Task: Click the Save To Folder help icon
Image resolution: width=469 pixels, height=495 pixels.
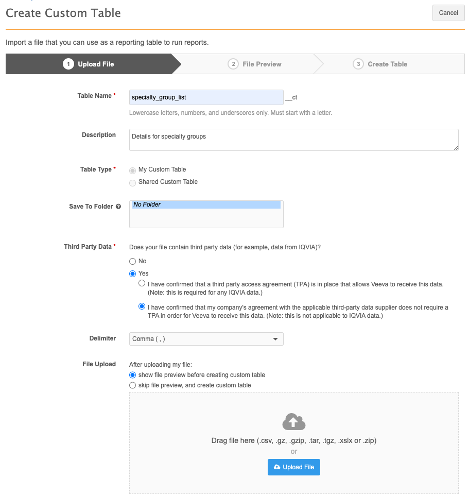Action: tap(118, 207)
